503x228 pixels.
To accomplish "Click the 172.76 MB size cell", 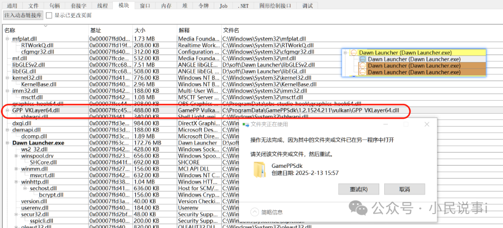I will [x=147, y=143].
